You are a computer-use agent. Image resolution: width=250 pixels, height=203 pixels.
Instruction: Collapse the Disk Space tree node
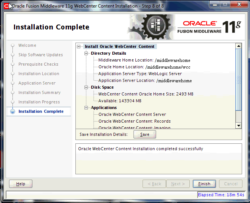click(86, 87)
